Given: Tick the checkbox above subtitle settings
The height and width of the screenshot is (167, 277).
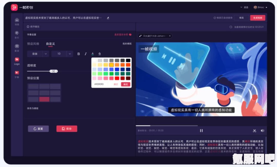Looking at the screenshot, I should (28, 27).
